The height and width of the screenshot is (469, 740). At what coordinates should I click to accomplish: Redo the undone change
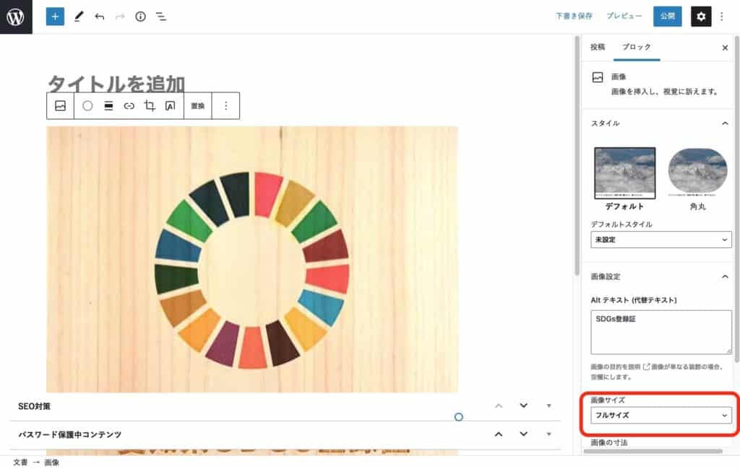[x=120, y=17]
